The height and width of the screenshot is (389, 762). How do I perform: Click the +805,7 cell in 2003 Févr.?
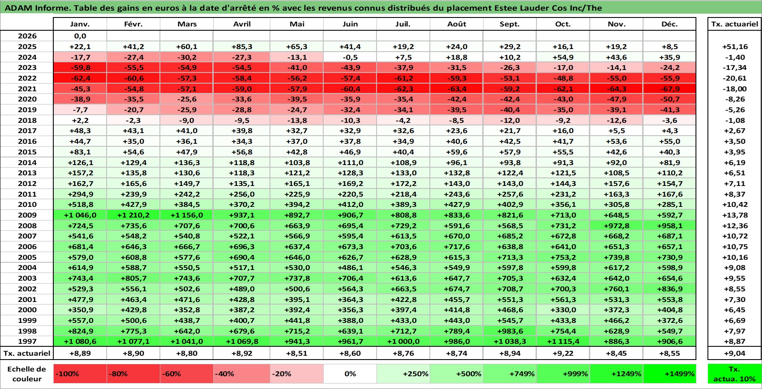click(133, 278)
